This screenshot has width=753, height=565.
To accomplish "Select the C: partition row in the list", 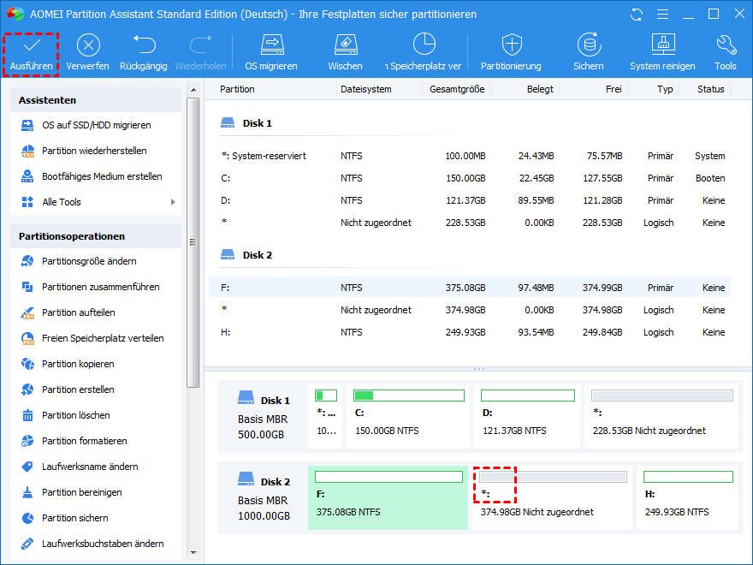I will click(469, 178).
